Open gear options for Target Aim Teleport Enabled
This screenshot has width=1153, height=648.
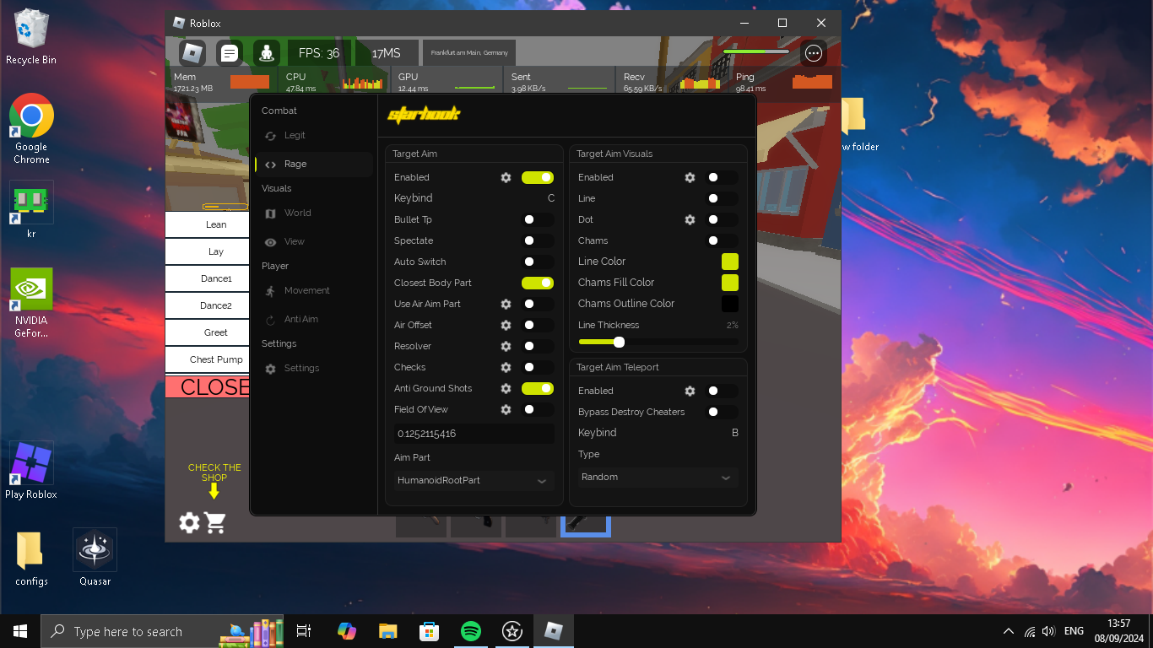click(x=690, y=391)
